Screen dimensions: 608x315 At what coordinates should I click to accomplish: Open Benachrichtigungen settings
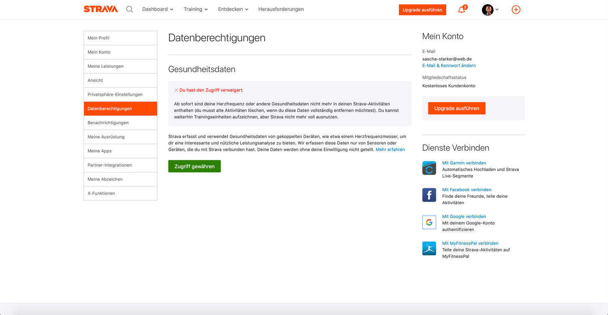tap(120, 123)
